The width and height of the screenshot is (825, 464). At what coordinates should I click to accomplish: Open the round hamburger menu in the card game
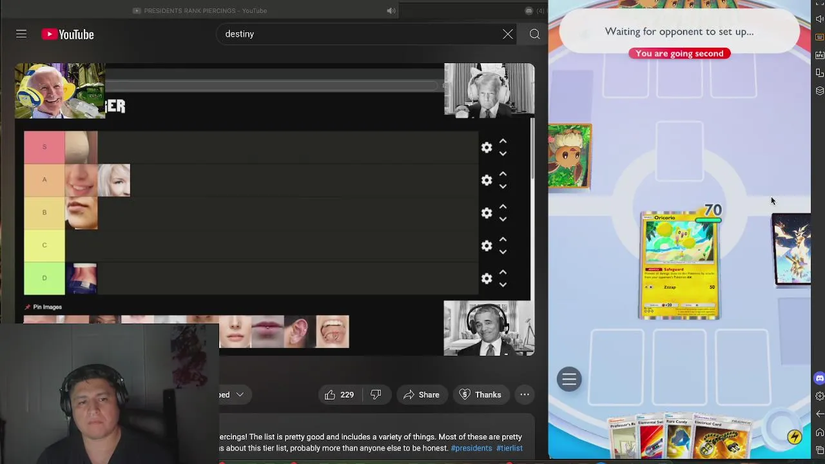click(x=569, y=380)
